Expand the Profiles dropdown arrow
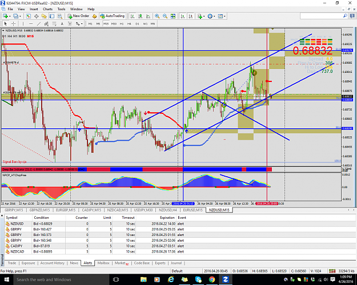Viewport: 357px width, 285px height. tap(20, 17)
